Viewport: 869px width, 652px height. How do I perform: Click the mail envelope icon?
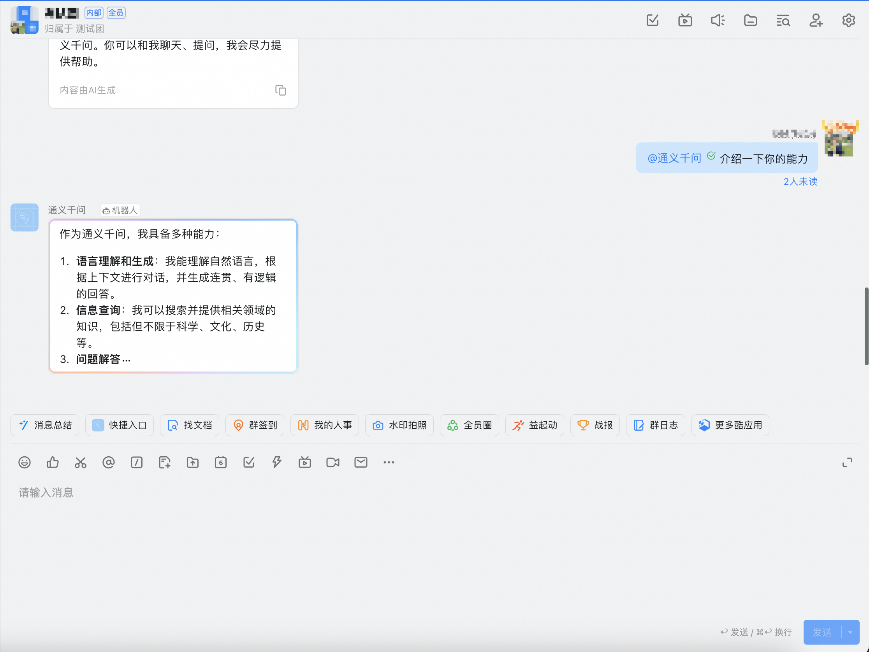click(361, 463)
